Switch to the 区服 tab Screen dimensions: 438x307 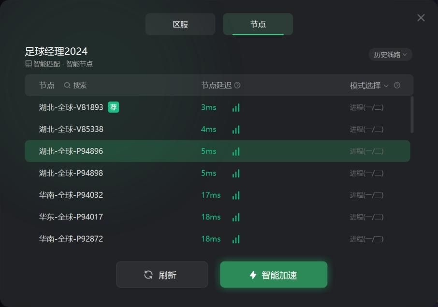pyautogui.click(x=180, y=24)
